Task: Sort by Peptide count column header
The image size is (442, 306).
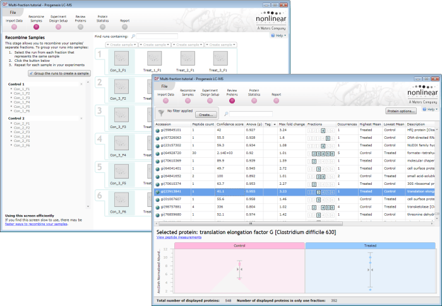Action: click(x=203, y=124)
